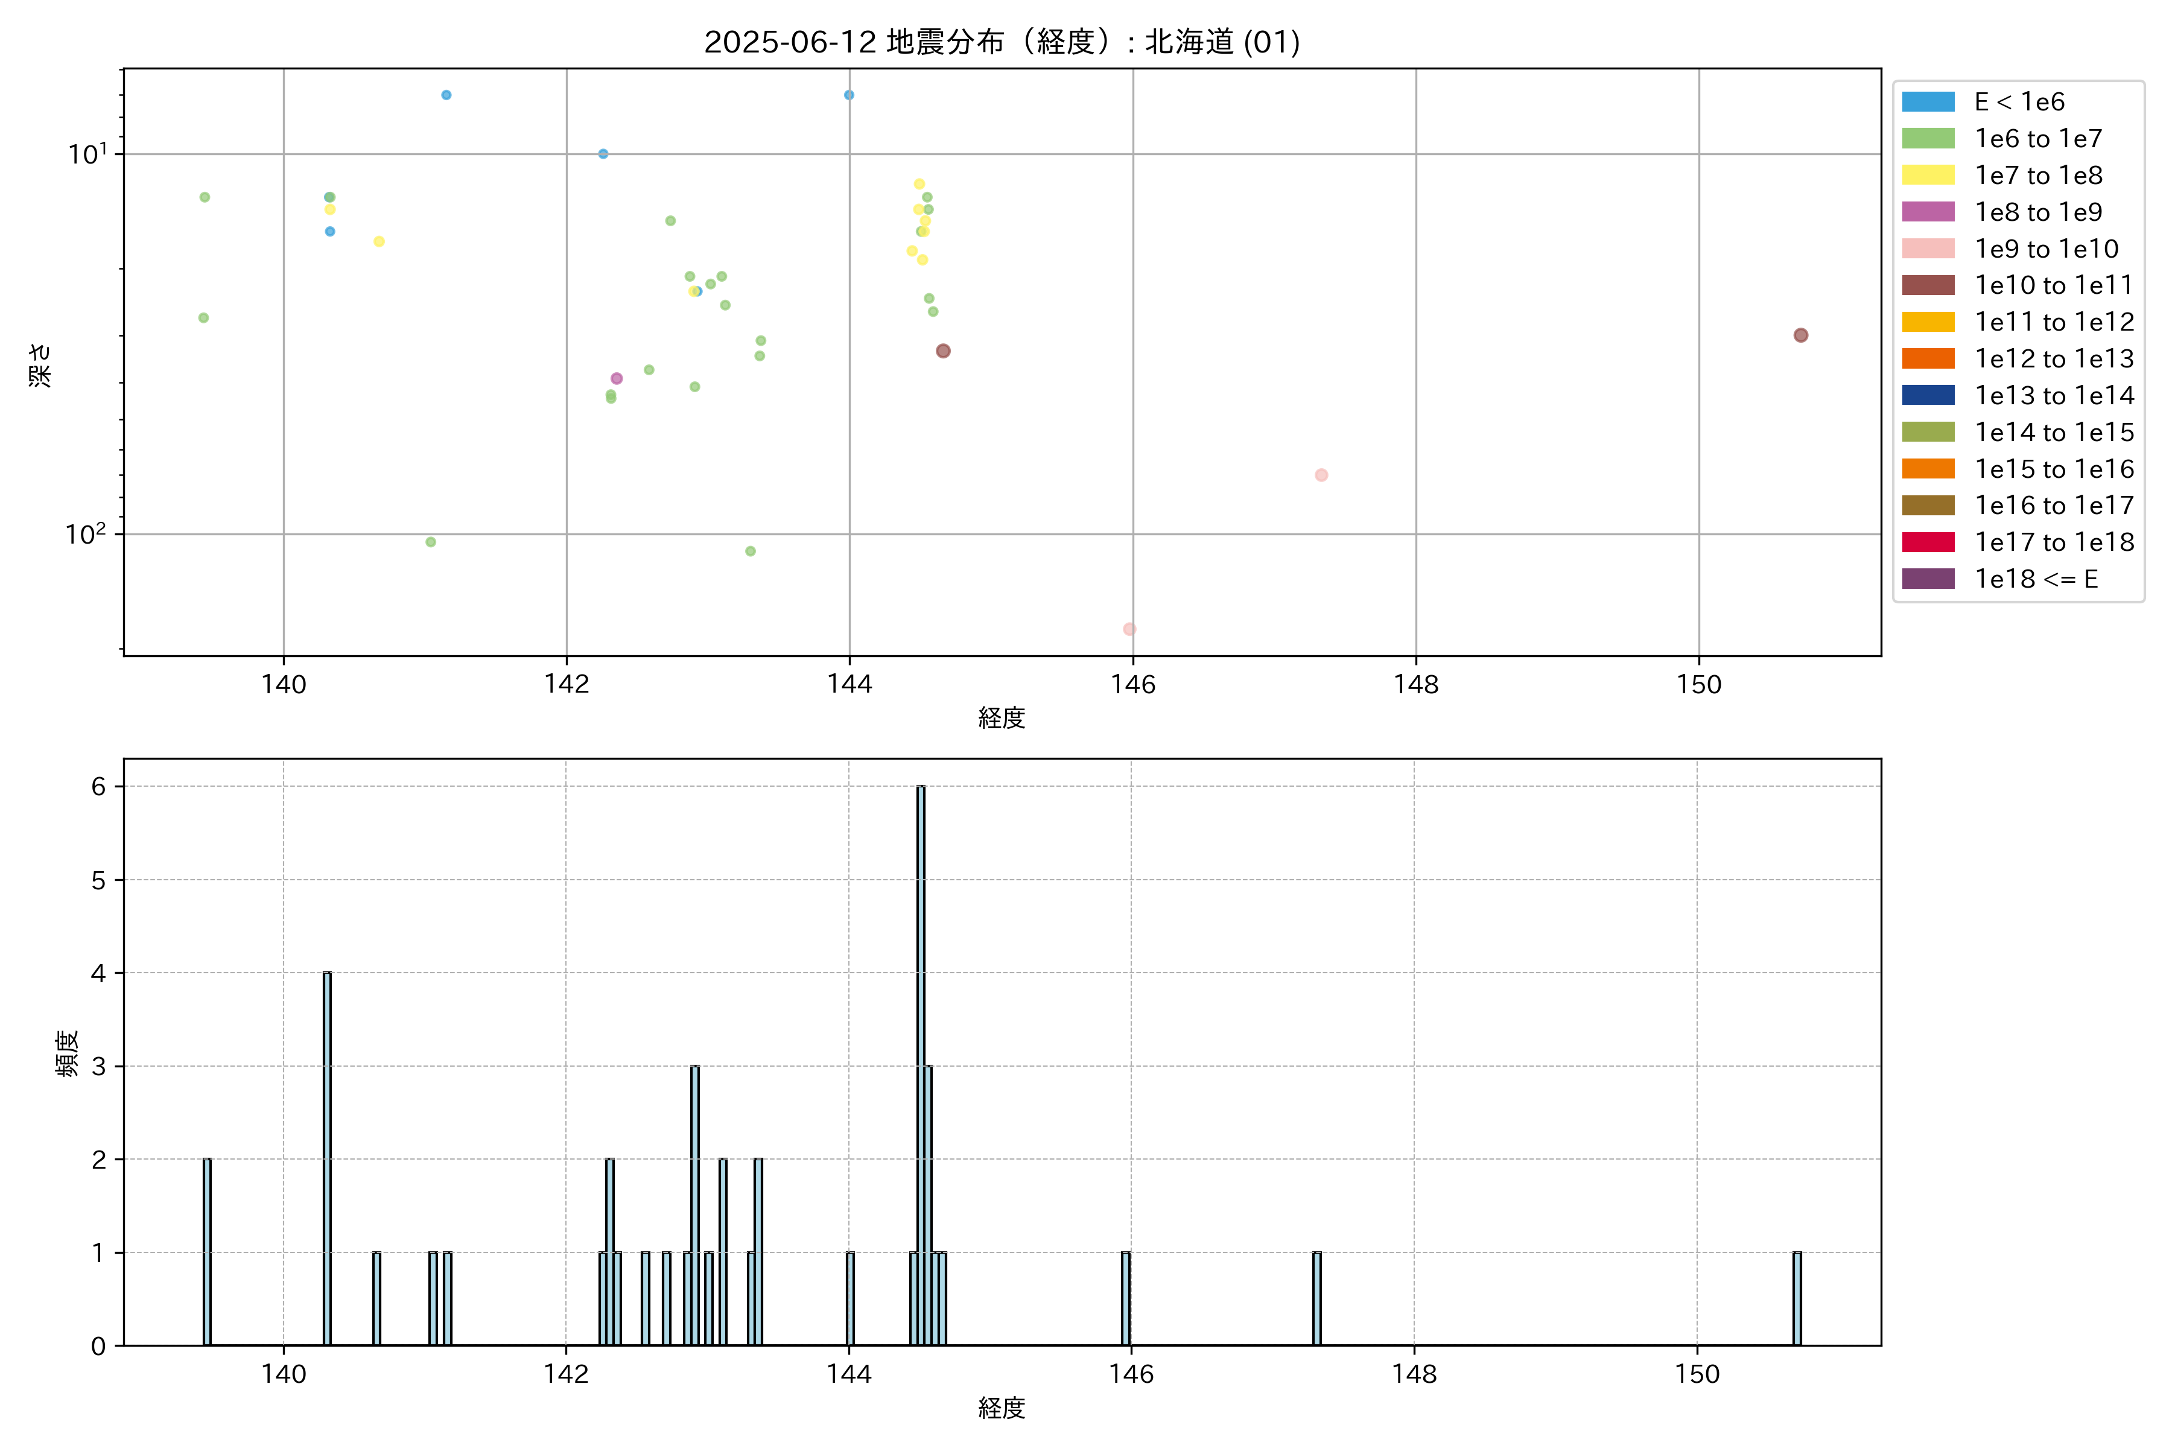Click the pink scatter point near longitude 147.3
The width and height of the screenshot is (2172, 1448).
1321,475
